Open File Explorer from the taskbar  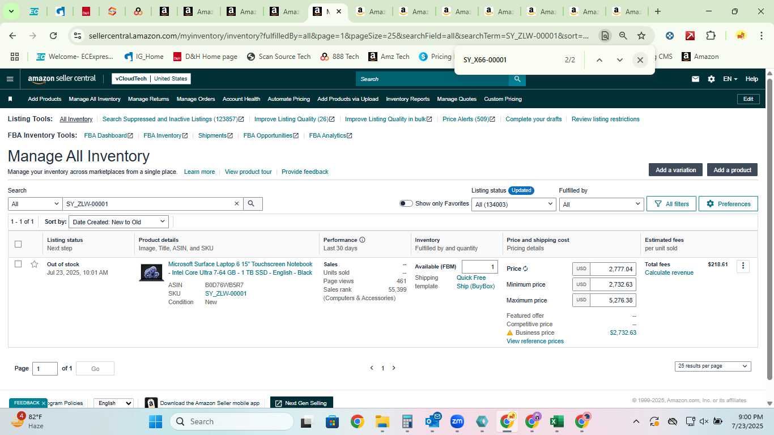pyautogui.click(x=382, y=421)
